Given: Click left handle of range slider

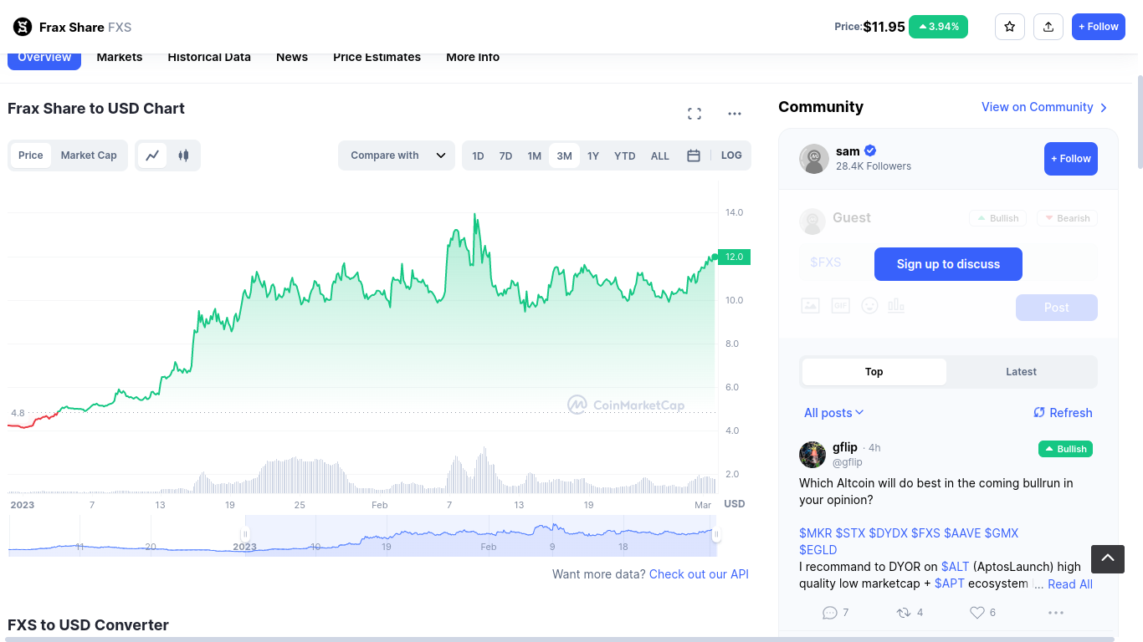Looking at the screenshot, I should click(245, 535).
